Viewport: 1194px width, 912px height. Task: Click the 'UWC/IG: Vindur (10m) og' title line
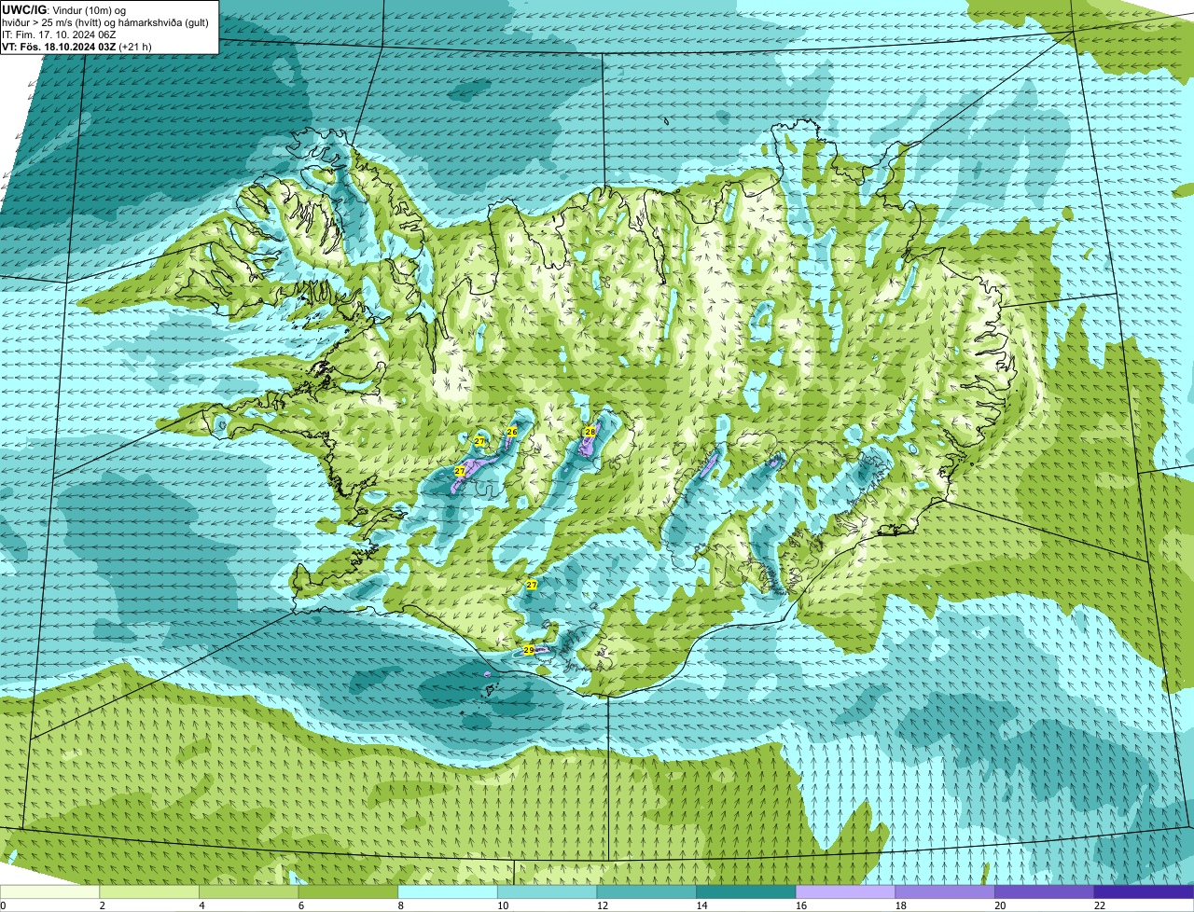click(64, 10)
